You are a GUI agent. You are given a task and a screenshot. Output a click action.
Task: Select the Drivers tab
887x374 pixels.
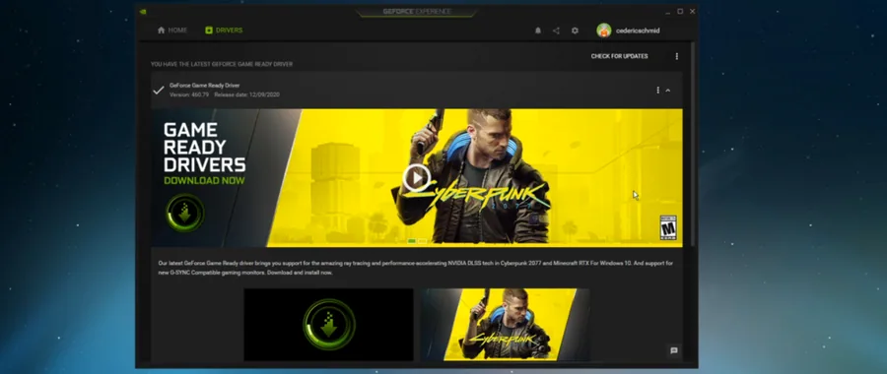pyautogui.click(x=224, y=31)
